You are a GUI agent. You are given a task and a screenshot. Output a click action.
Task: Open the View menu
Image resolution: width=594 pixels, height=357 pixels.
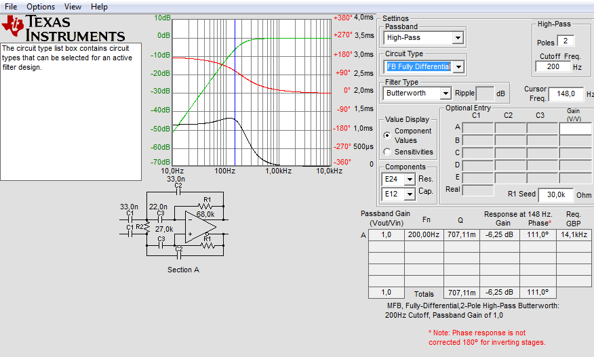(73, 7)
